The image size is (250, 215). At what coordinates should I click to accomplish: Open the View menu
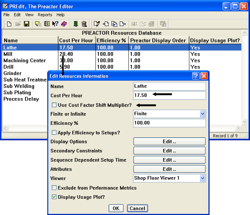coord(29,15)
